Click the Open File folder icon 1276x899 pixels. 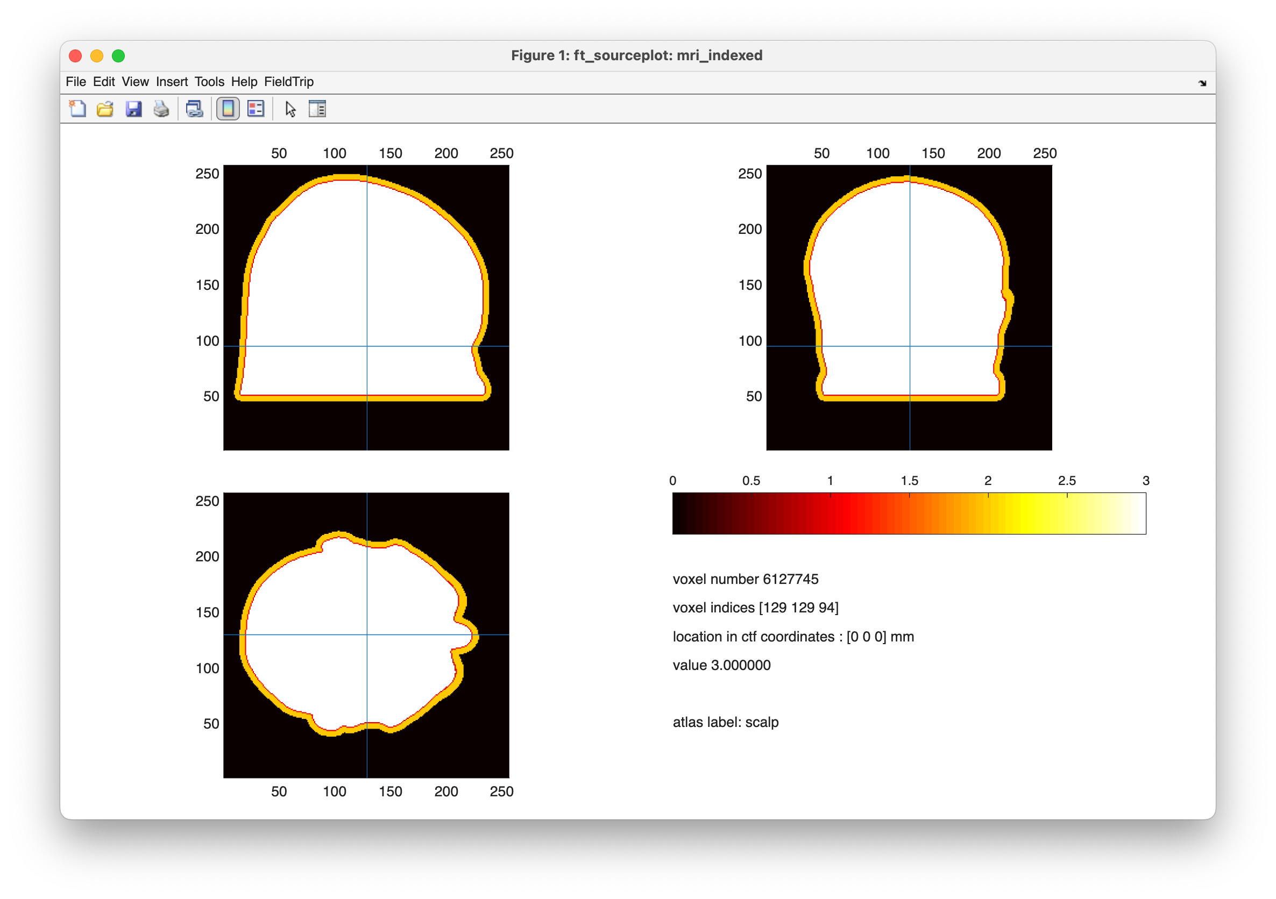tap(105, 109)
